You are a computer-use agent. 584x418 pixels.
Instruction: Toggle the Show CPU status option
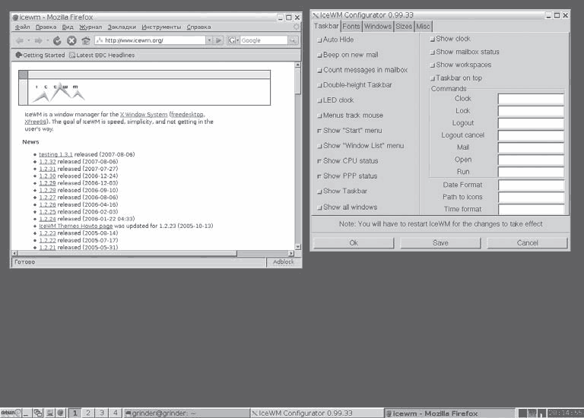point(318,161)
